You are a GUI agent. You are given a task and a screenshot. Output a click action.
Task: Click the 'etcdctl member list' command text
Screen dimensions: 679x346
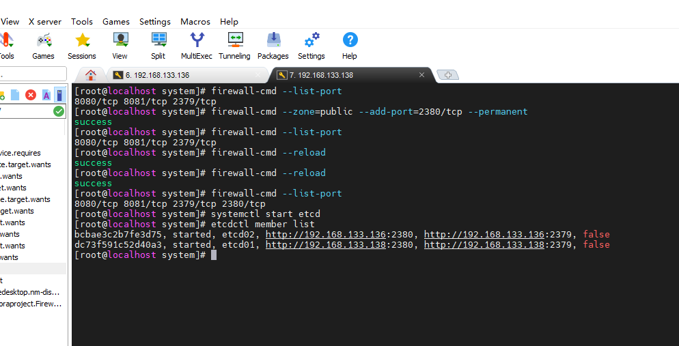(x=263, y=225)
